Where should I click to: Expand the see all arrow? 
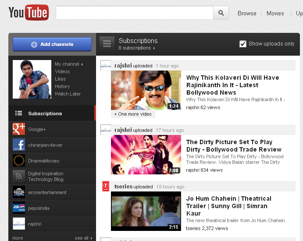91,238
